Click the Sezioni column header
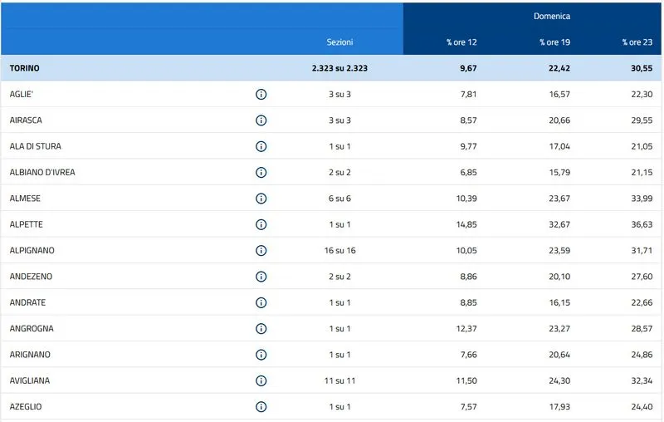The image size is (664, 422). tap(339, 42)
